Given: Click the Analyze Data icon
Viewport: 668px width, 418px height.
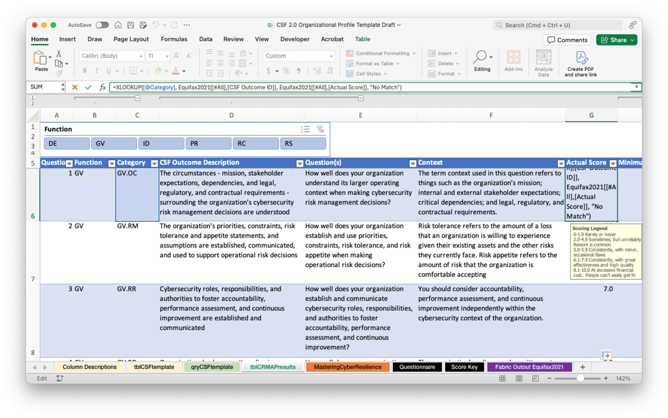Looking at the screenshot, I should click(x=543, y=63).
